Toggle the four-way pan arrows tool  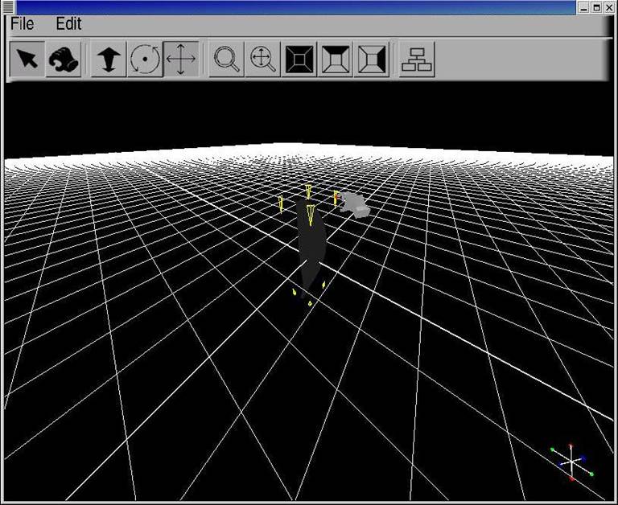pyautogui.click(x=181, y=59)
